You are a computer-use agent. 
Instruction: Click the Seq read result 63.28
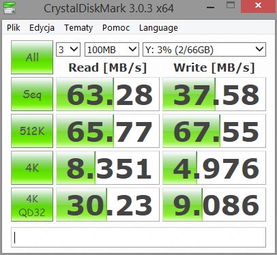(108, 94)
